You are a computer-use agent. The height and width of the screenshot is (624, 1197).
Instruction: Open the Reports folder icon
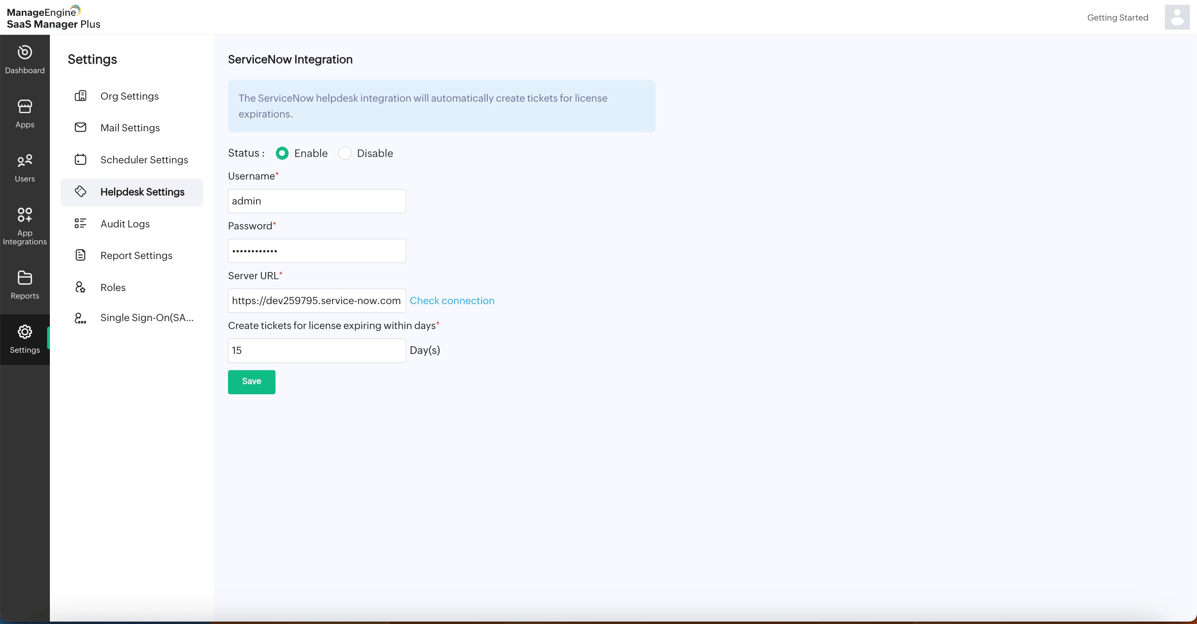25,278
